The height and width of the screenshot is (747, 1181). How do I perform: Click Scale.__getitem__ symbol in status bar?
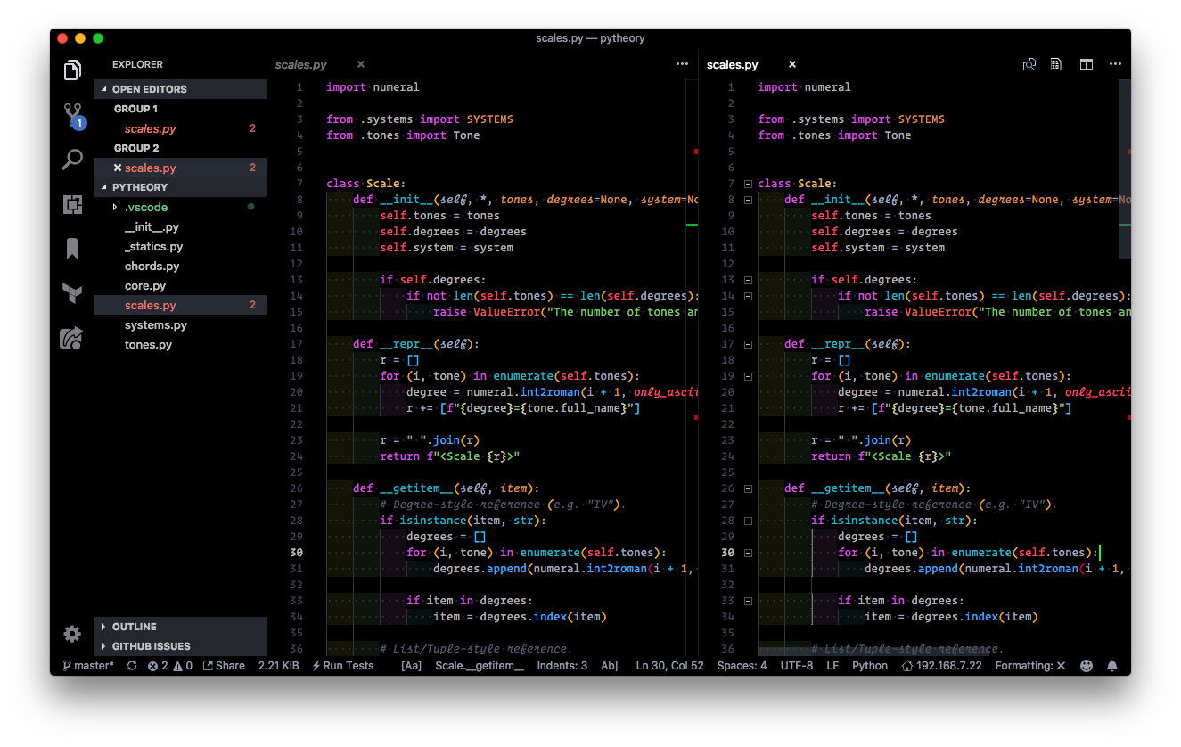point(480,666)
